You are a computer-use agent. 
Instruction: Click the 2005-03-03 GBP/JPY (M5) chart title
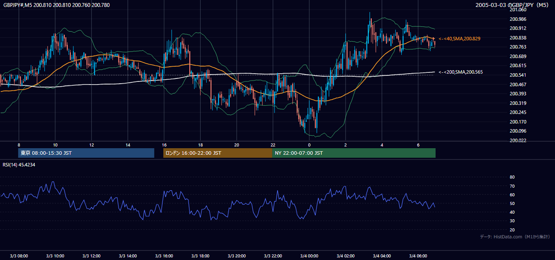(x=513, y=5)
